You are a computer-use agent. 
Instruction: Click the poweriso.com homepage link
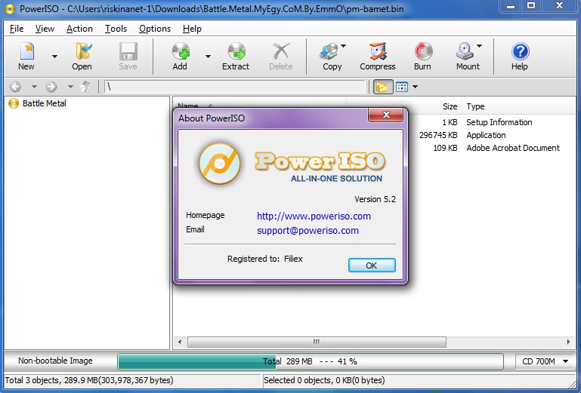[314, 216]
